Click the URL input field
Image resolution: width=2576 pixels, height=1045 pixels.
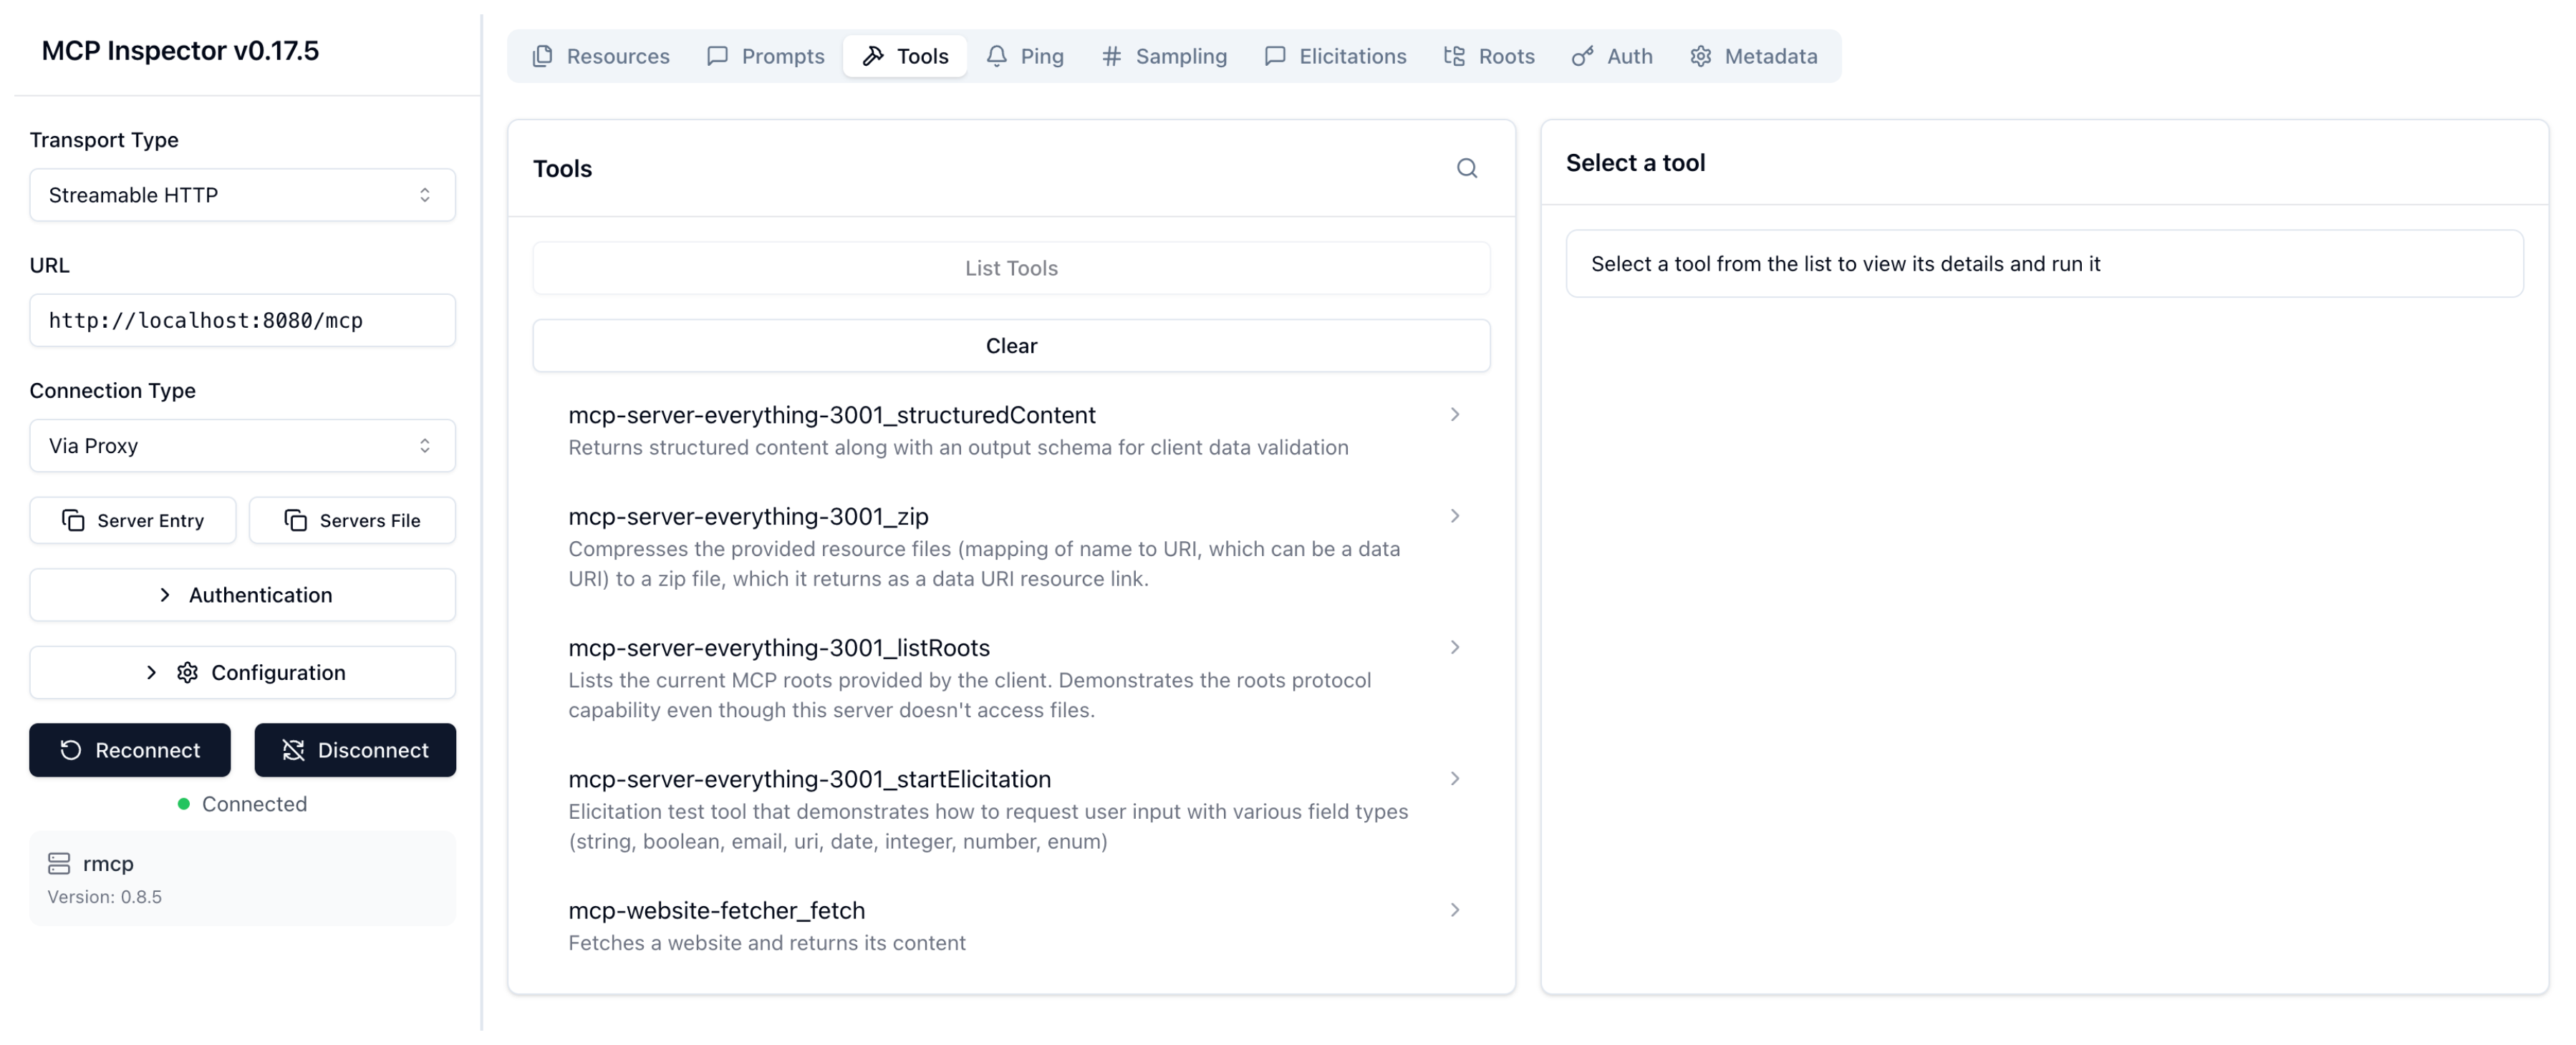242,321
